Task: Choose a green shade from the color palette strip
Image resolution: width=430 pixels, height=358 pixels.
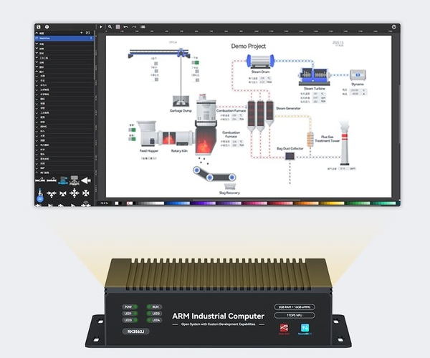Action: 358,203
